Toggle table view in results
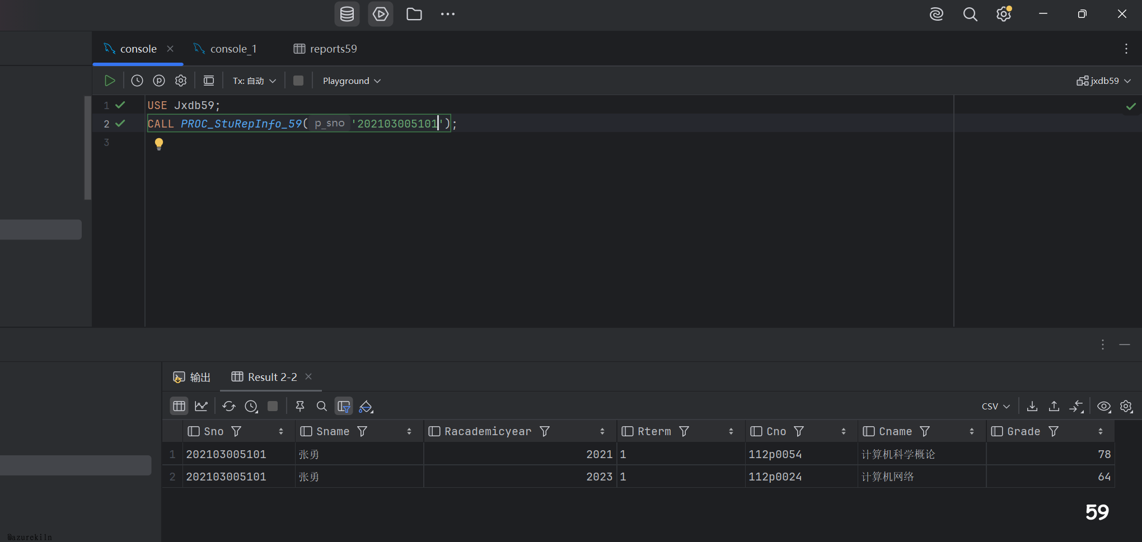The image size is (1142, 542). click(x=179, y=406)
